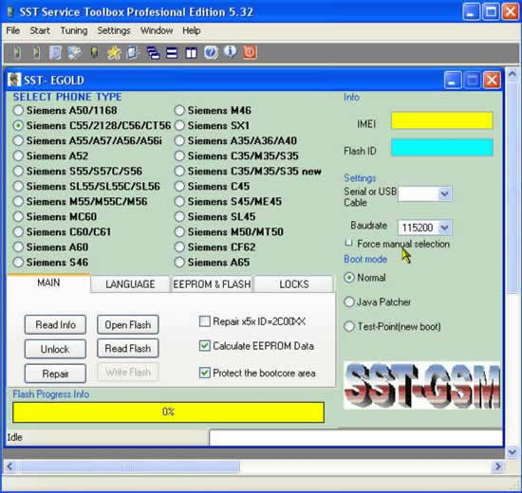Screen dimensions: 522x493
Task: Click the yellow IMEI field
Action: pyautogui.click(x=442, y=120)
